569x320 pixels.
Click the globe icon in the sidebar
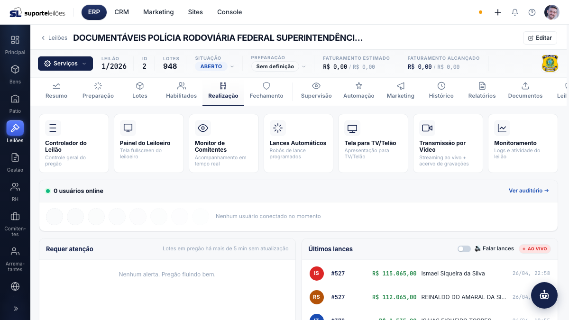(15, 286)
